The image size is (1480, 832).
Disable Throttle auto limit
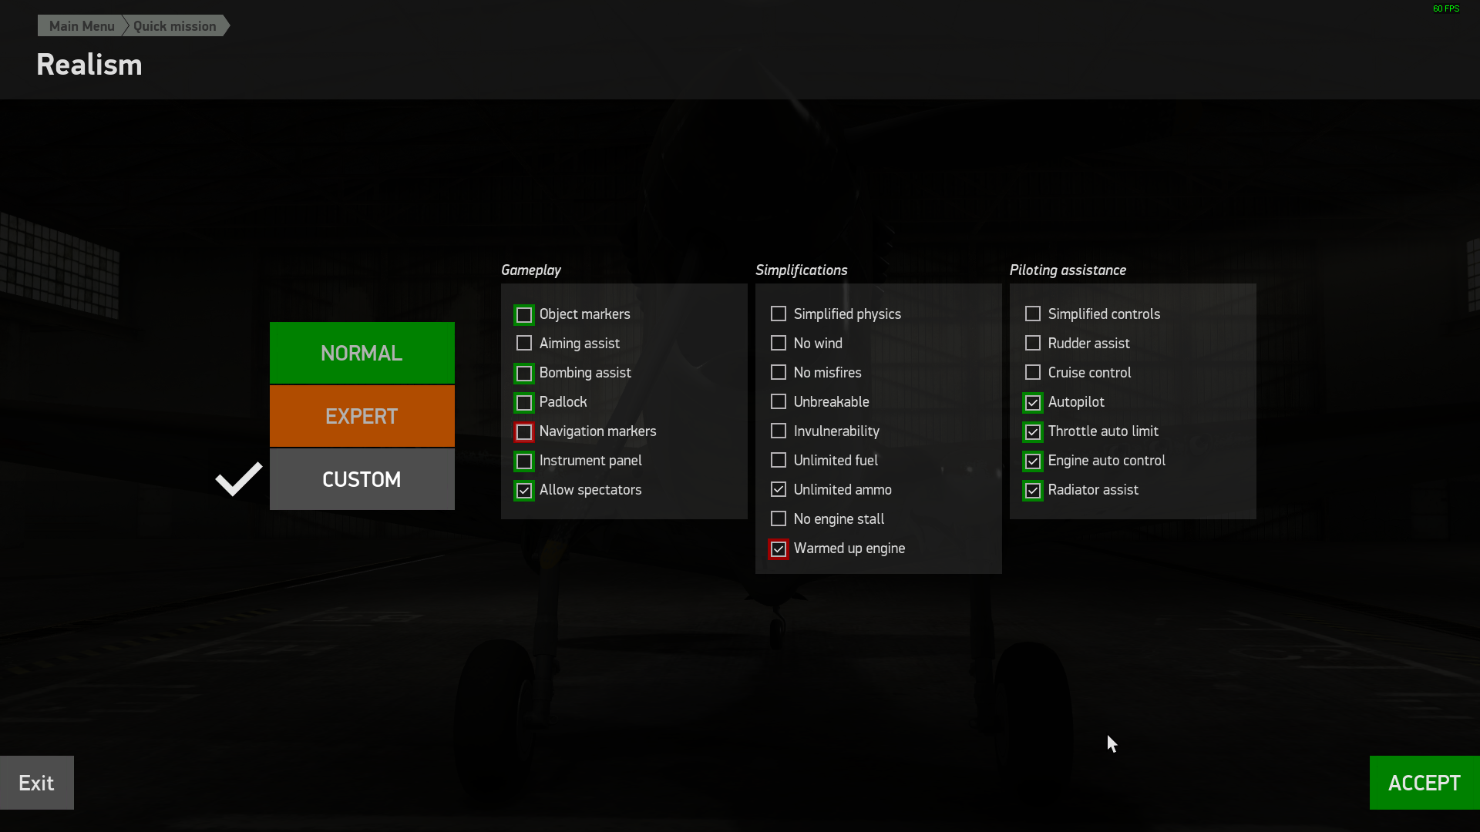1033,432
